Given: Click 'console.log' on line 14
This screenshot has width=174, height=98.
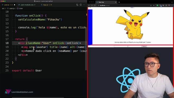Looking at the screenshot, I should point(27,27).
